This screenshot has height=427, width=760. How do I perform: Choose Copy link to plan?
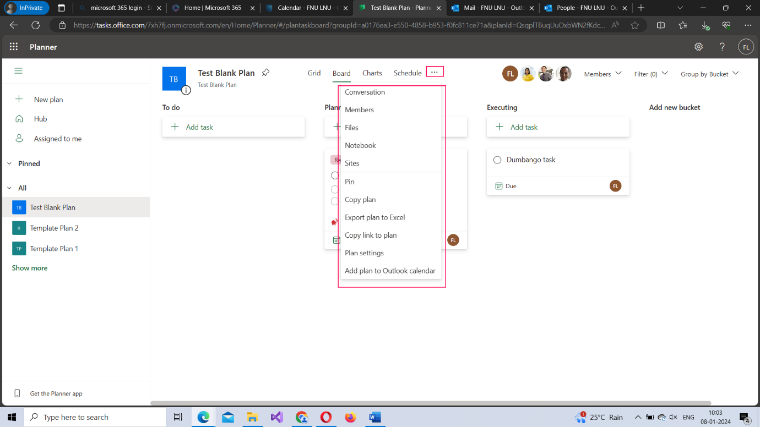tap(391, 235)
